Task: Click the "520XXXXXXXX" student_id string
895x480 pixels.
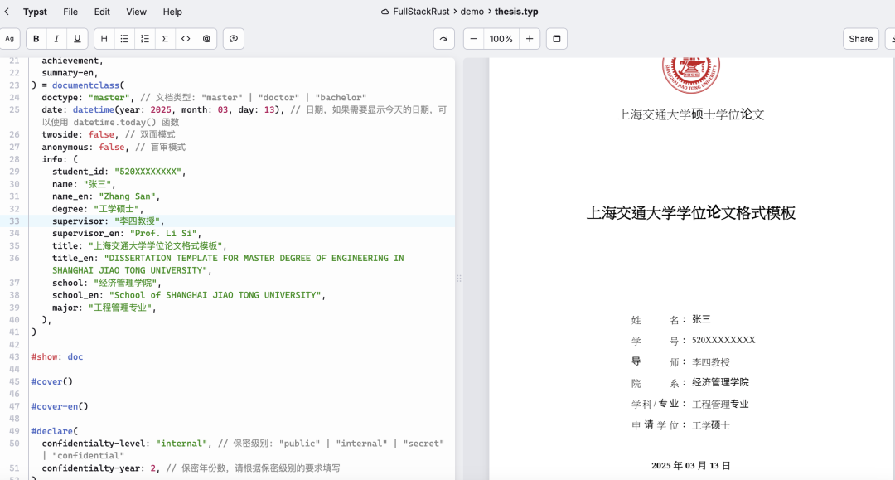Action: click(148, 172)
